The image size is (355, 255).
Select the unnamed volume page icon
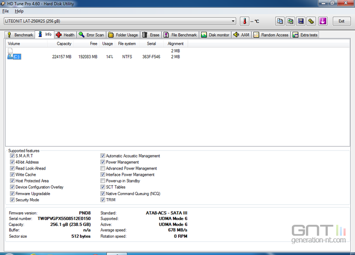click(x=10, y=51)
